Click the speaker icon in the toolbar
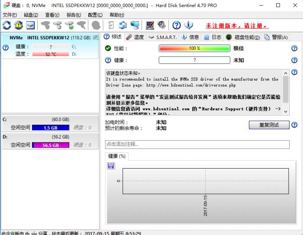303x235 pixels. [x=161, y=25]
